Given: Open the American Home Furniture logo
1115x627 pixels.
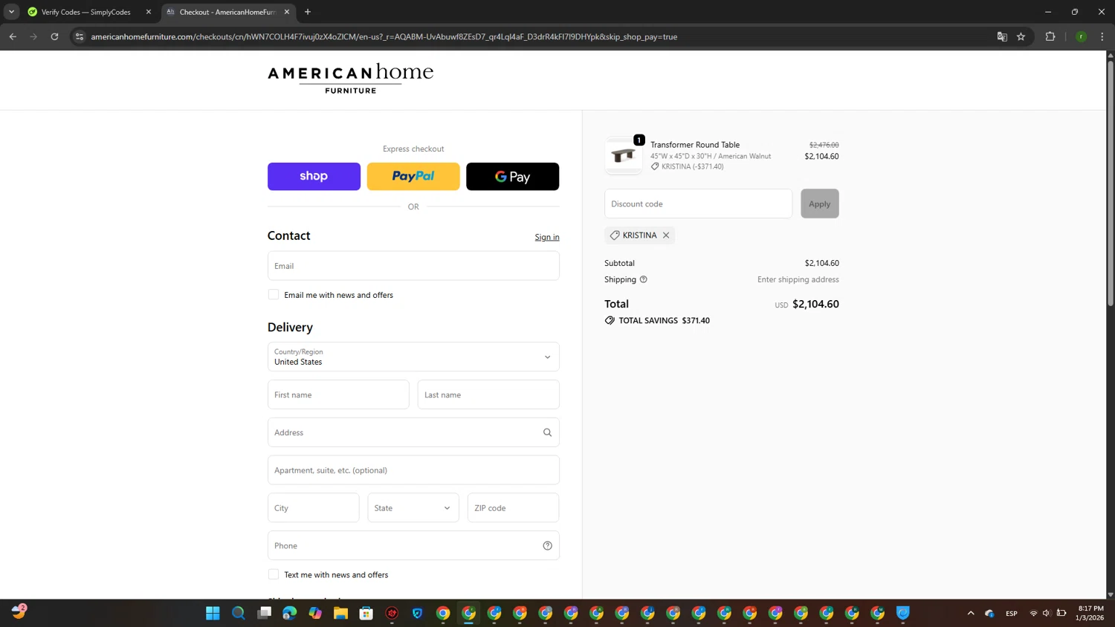Looking at the screenshot, I should click(350, 79).
